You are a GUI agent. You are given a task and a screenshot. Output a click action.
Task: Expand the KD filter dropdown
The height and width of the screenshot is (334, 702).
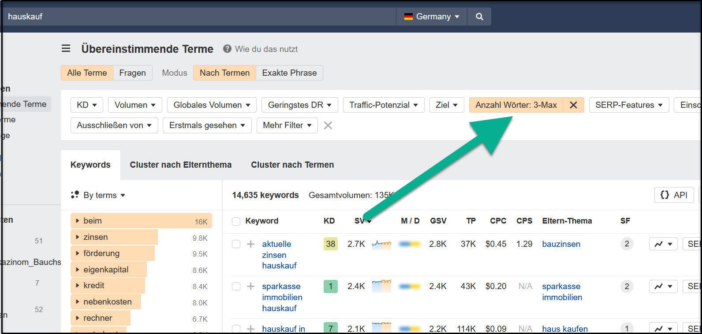pyautogui.click(x=86, y=105)
